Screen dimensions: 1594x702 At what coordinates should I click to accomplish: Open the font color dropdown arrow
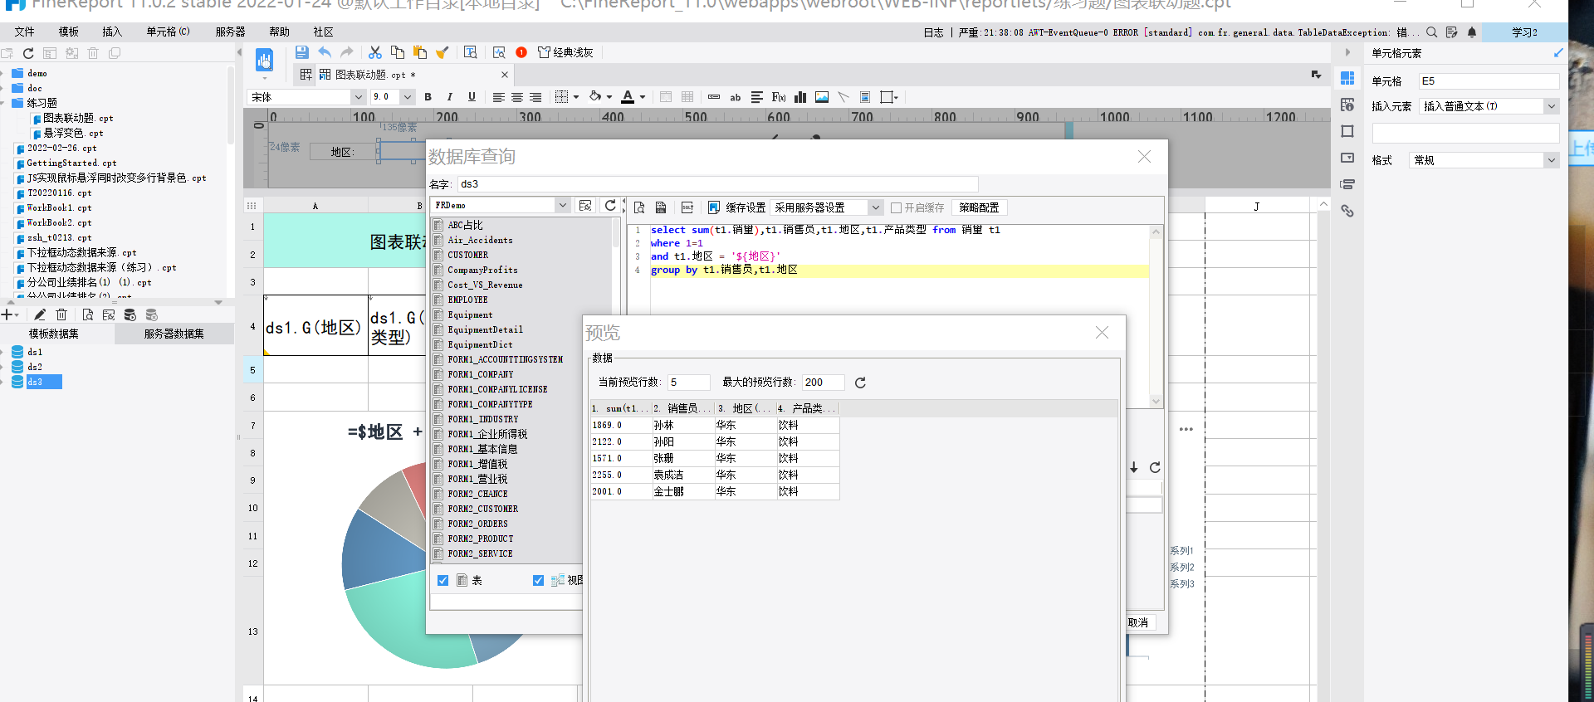643,97
